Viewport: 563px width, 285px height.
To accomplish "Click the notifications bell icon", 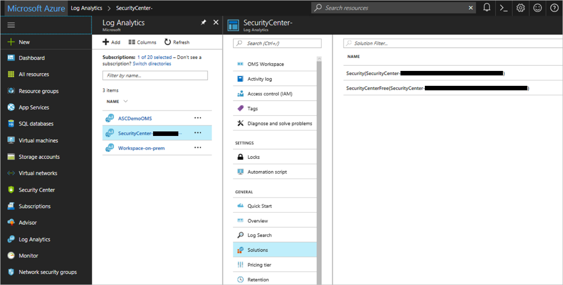I will (487, 8).
